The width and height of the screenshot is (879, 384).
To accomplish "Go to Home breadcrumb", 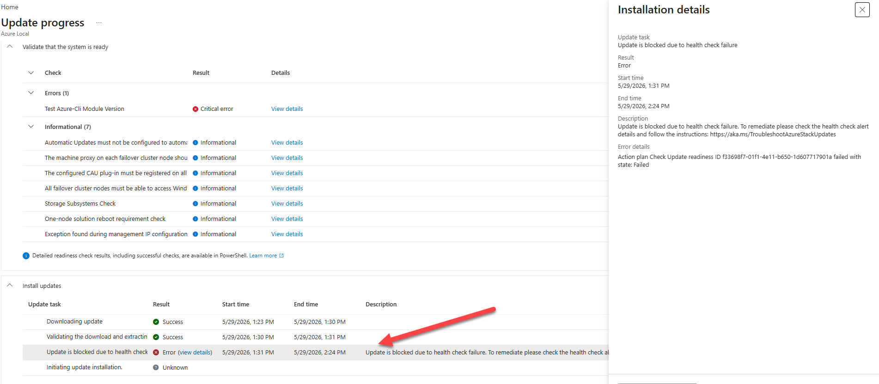I will (x=10, y=7).
